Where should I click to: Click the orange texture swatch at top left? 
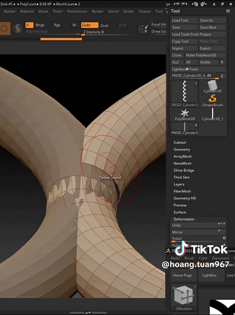tap(4, 28)
